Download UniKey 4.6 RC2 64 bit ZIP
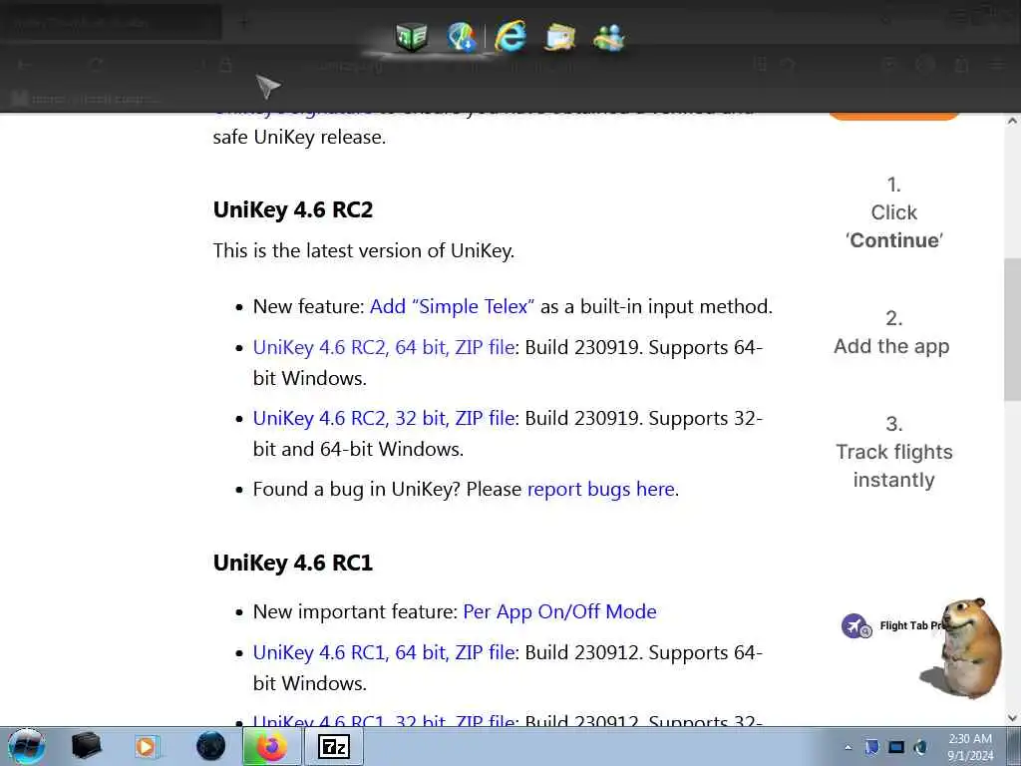Viewport: 1021px width, 766px height. tap(384, 347)
